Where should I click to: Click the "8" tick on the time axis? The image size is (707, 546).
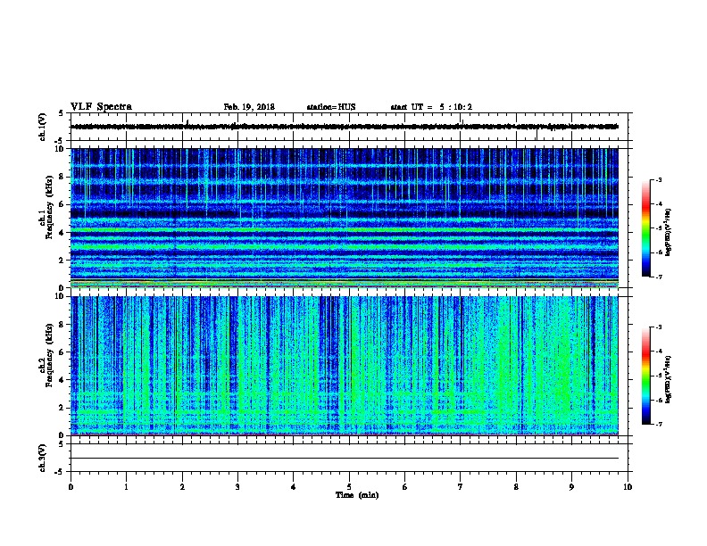516,487
